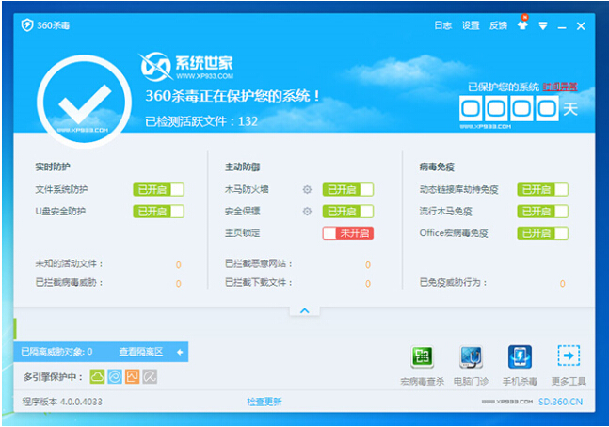
Task: Toggle 流行木马免疫 switch
Action: (542, 212)
